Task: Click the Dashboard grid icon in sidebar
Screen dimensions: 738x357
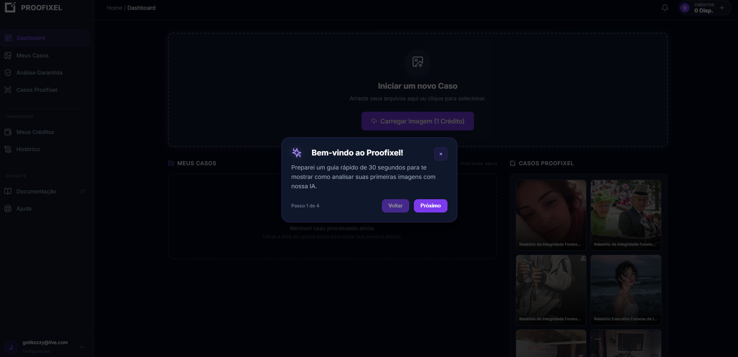Action: pos(8,38)
